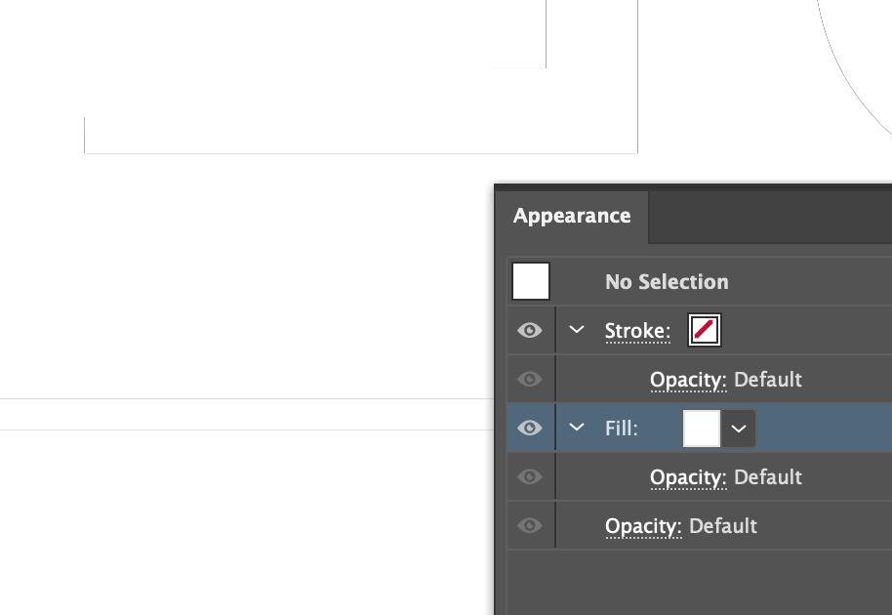Switch to the Appearance panel tab
This screenshot has height=615, width=892.
571,216
